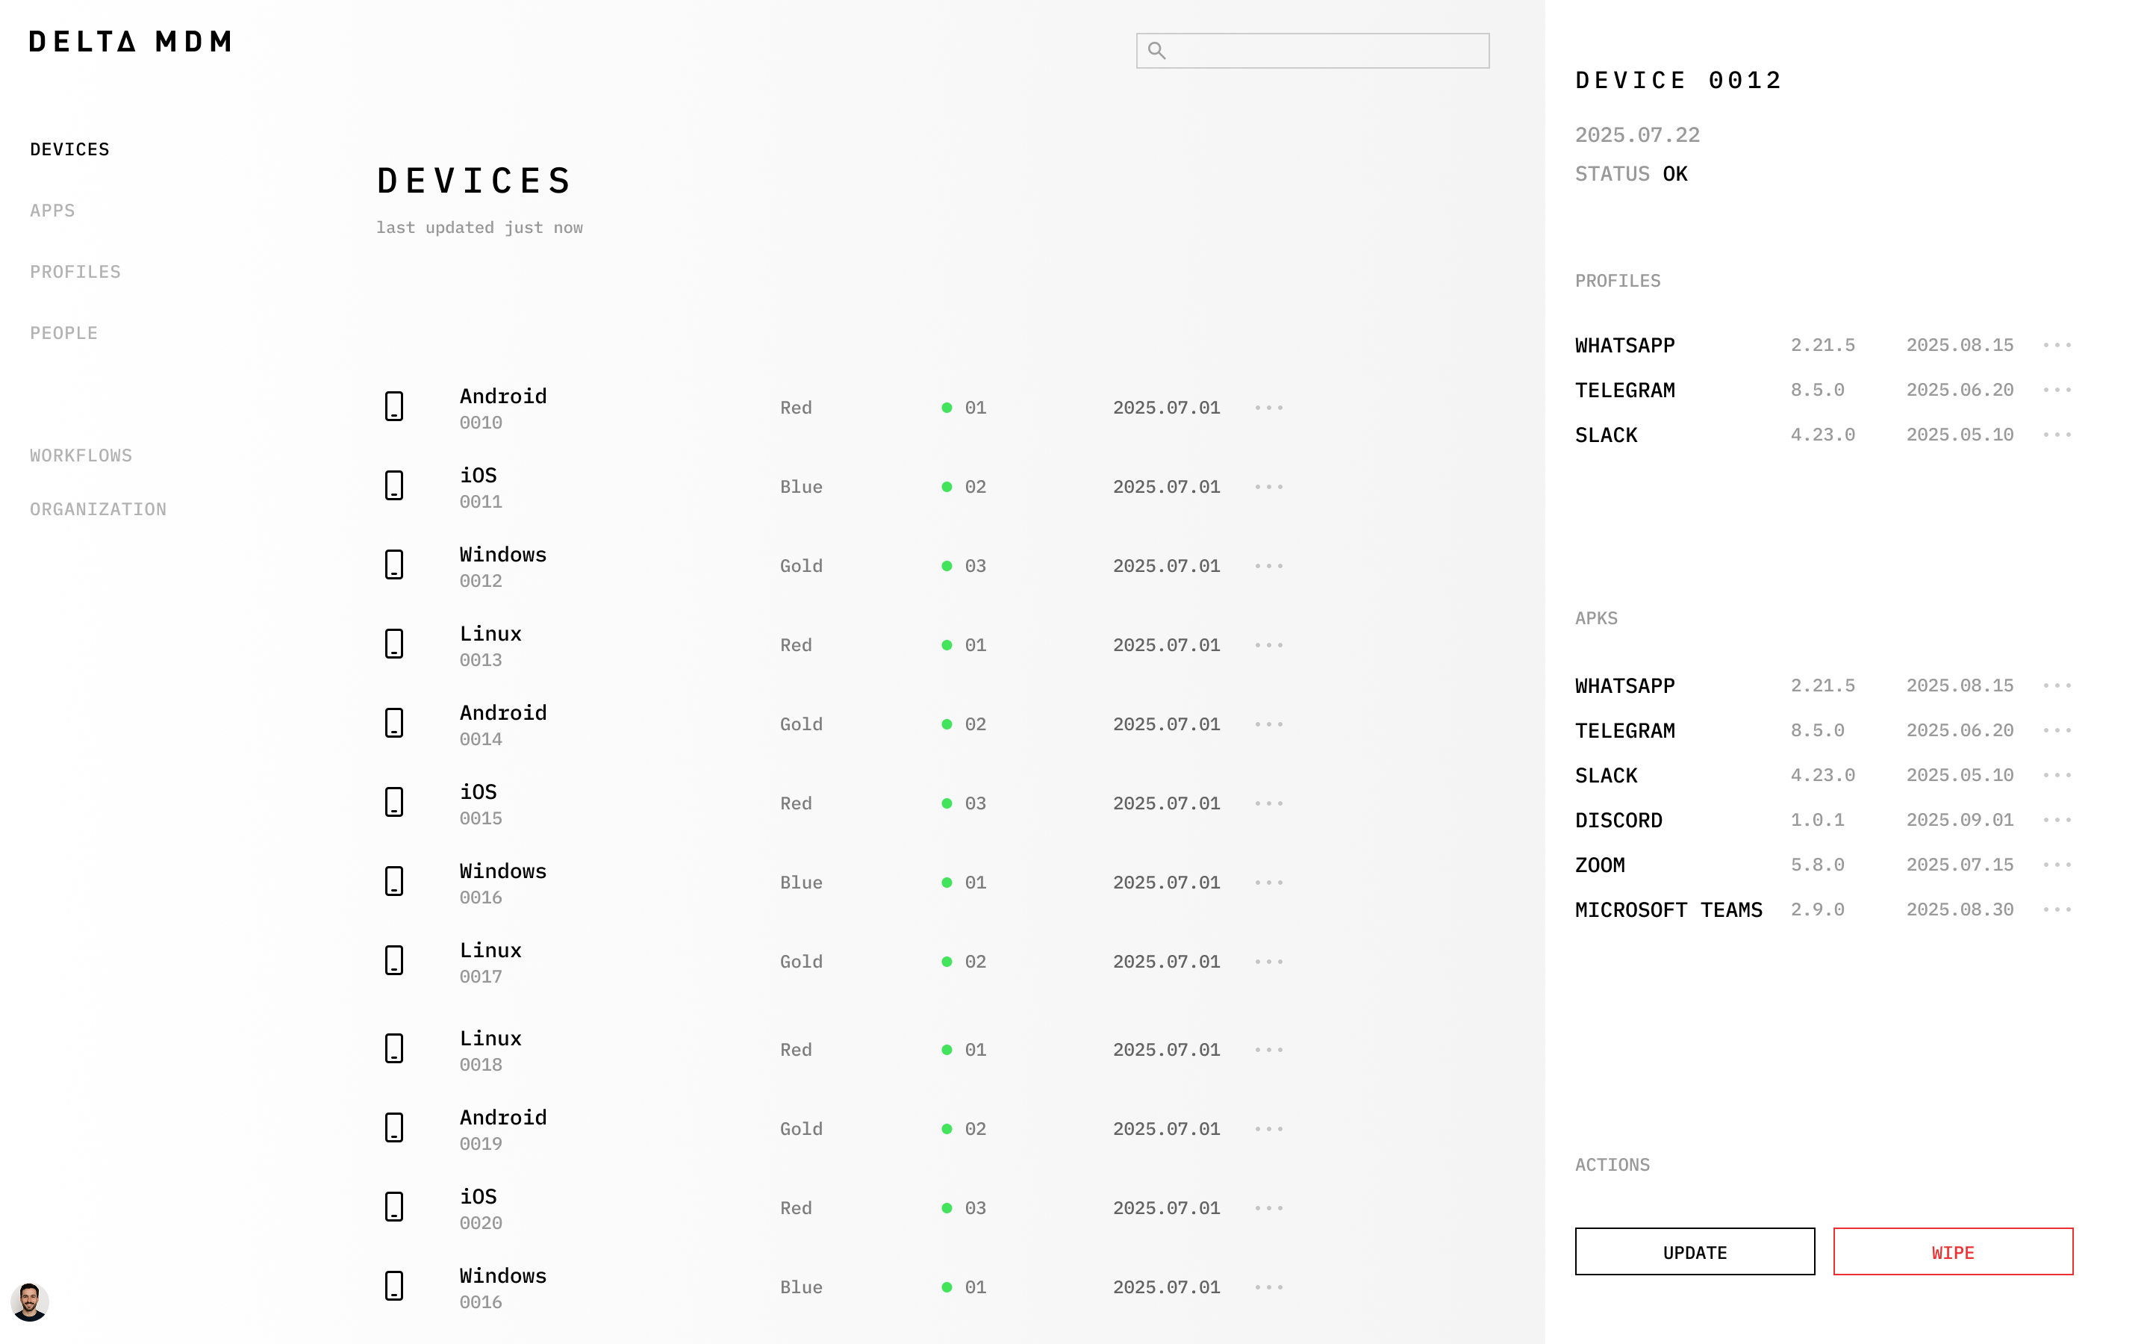Open the more options menu for iOS 0015
The image size is (2150, 1344).
click(x=1268, y=803)
